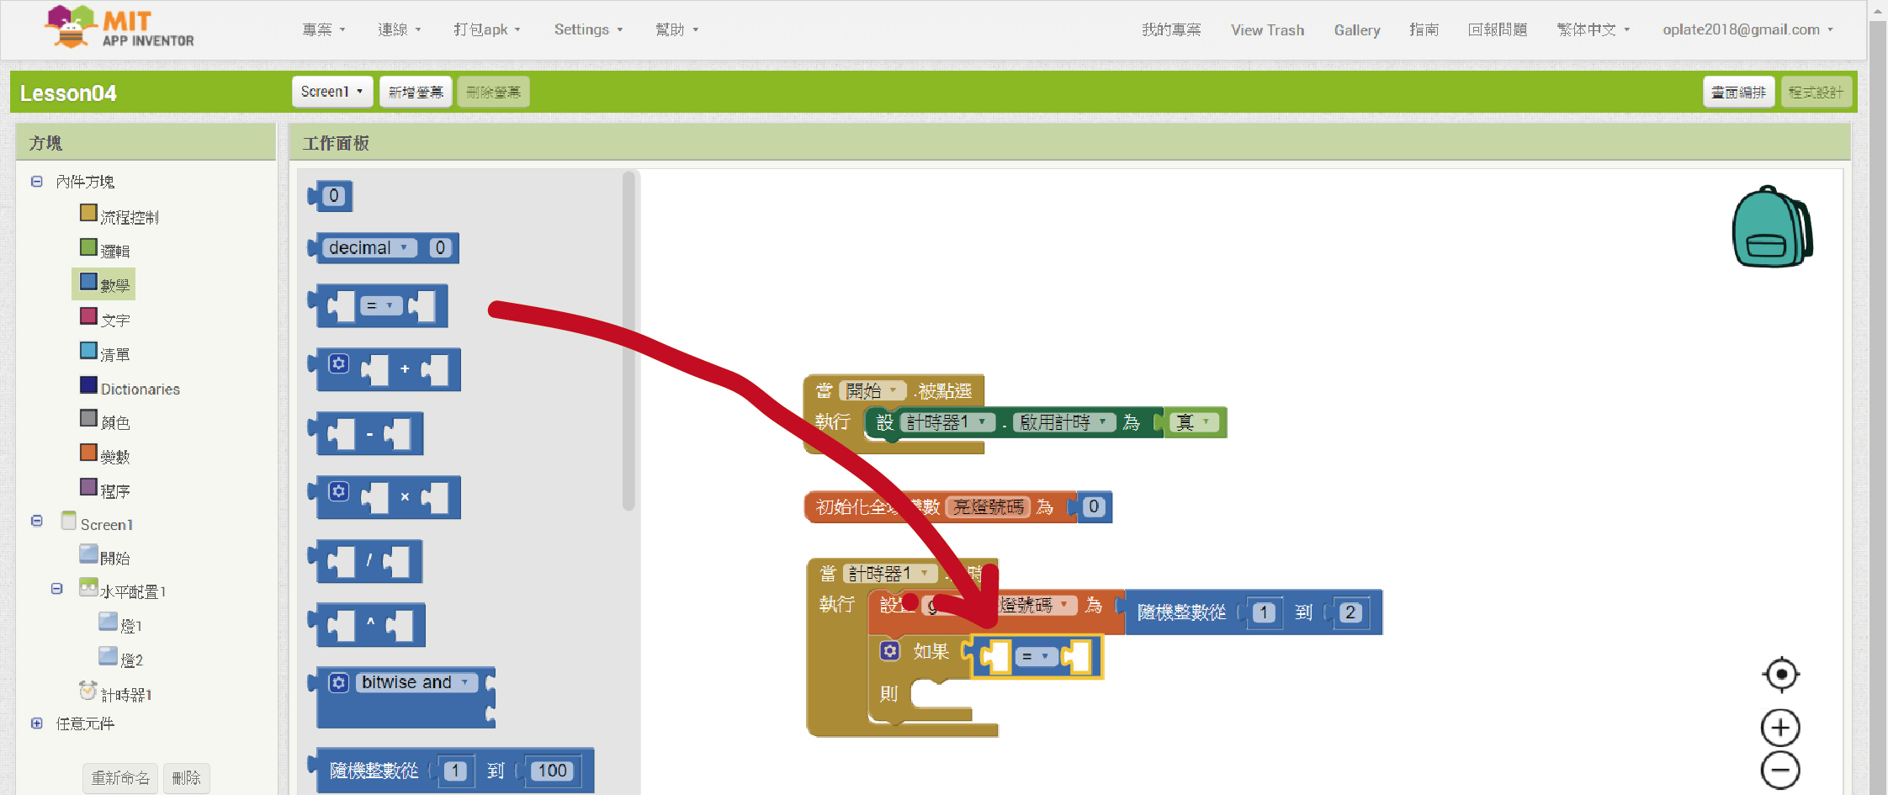Viewport: 1888px width, 795px height.
Task: Open the 清單 block category
Action: pyautogui.click(x=105, y=353)
